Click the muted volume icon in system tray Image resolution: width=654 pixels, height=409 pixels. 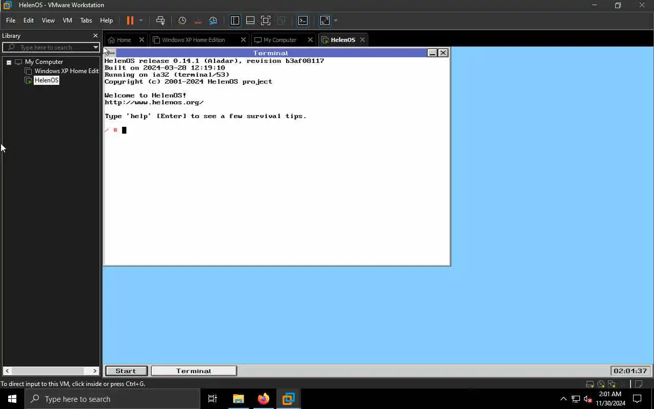588,399
